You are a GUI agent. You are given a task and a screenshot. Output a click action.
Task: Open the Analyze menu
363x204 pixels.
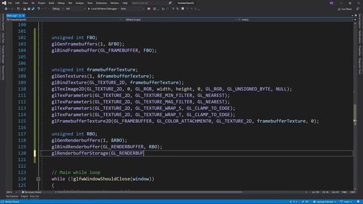79,3
